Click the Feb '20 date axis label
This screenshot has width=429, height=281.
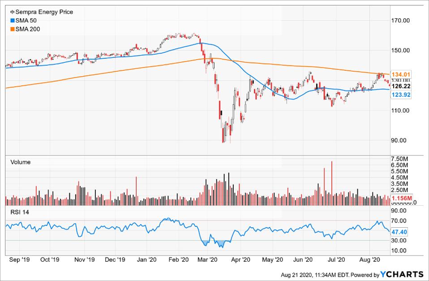(179, 259)
